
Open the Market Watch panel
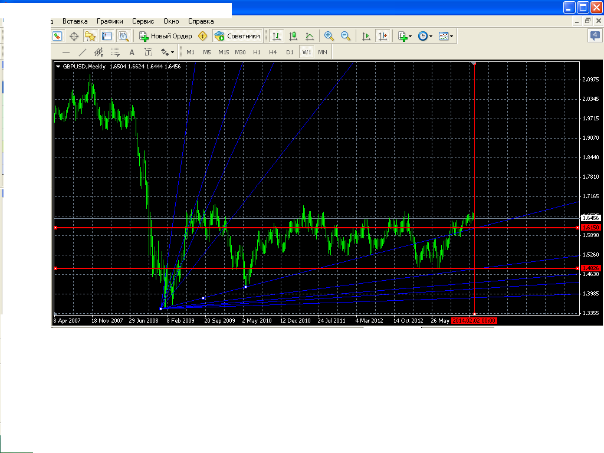coord(57,36)
